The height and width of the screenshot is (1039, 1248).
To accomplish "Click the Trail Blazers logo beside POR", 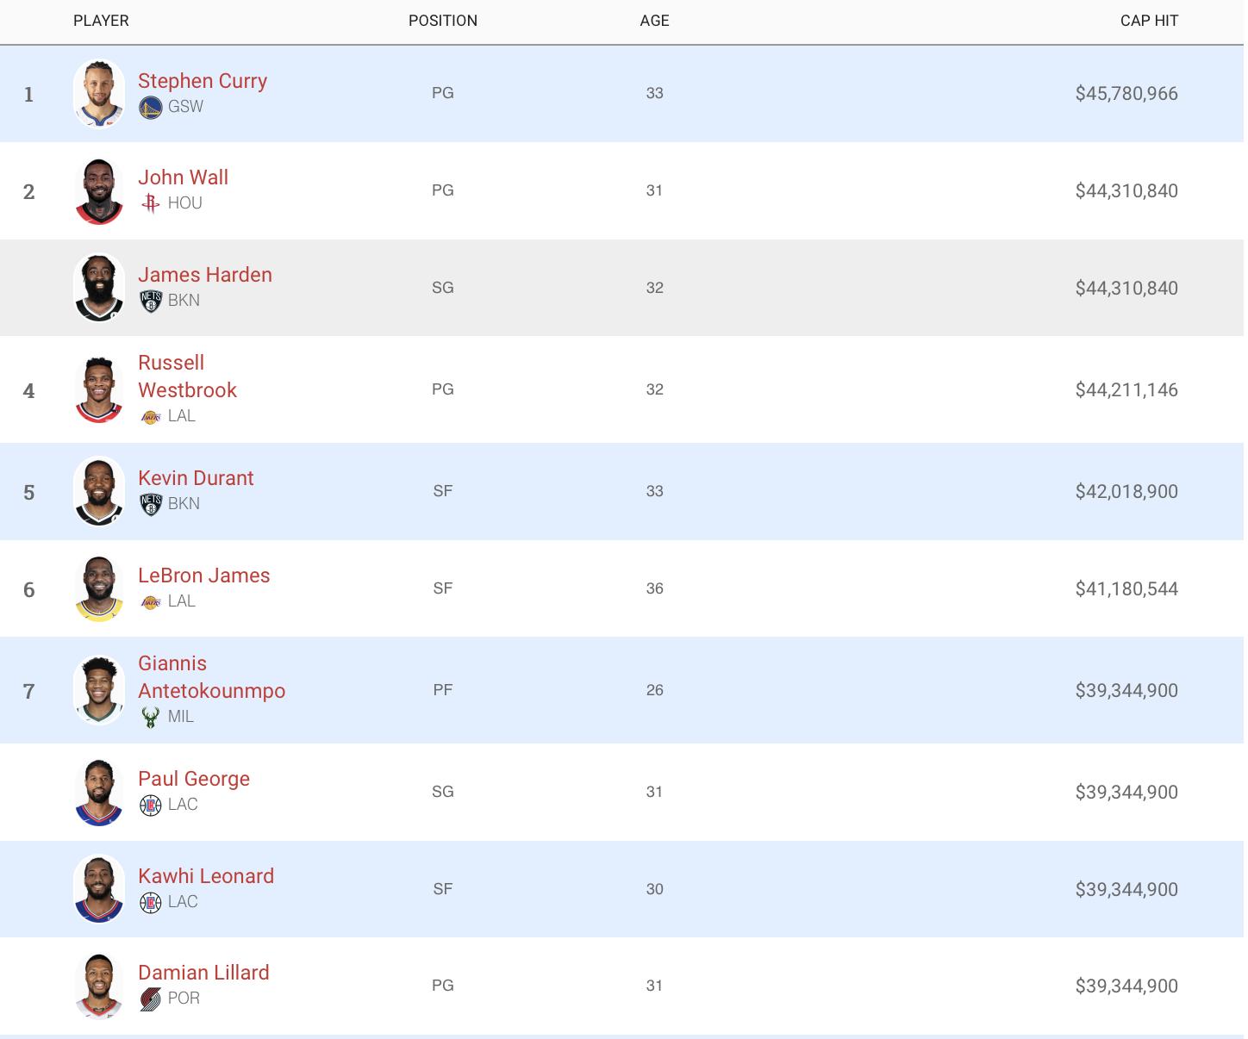I will tap(150, 999).
